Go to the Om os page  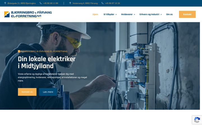pos(169,14)
